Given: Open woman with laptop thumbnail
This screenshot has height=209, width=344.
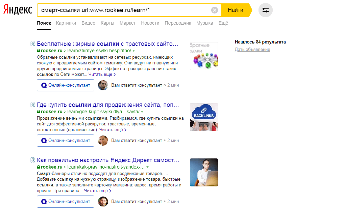Looking at the screenshot, I should (x=204, y=173).
